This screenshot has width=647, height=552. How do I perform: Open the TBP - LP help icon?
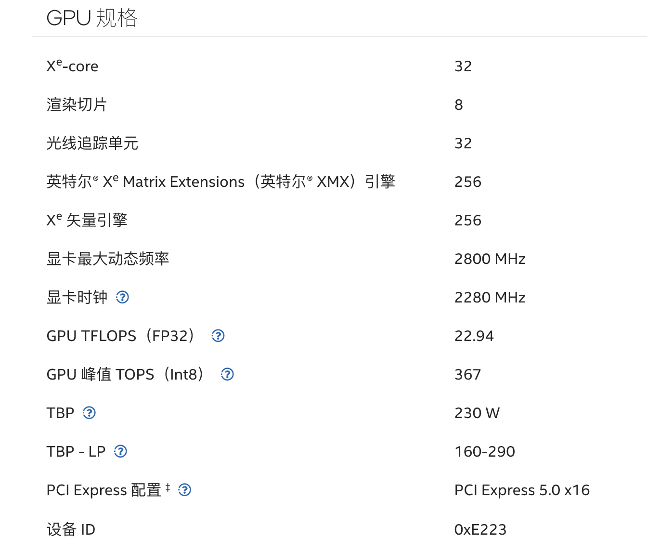[x=120, y=451]
